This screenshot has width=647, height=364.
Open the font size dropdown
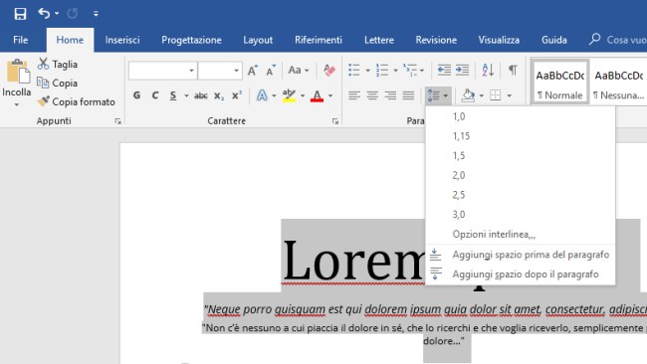click(x=236, y=71)
